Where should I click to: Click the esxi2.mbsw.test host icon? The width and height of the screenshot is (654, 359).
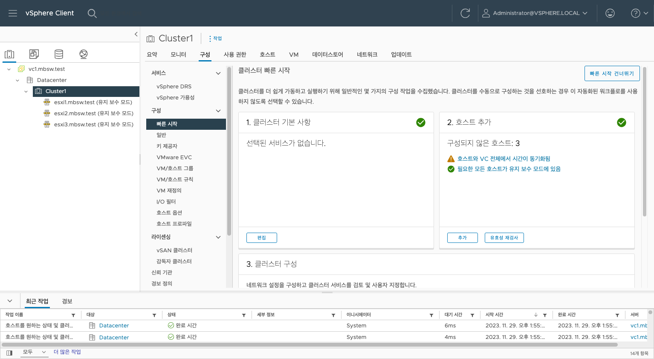pyautogui.click(x=47, y=114)
